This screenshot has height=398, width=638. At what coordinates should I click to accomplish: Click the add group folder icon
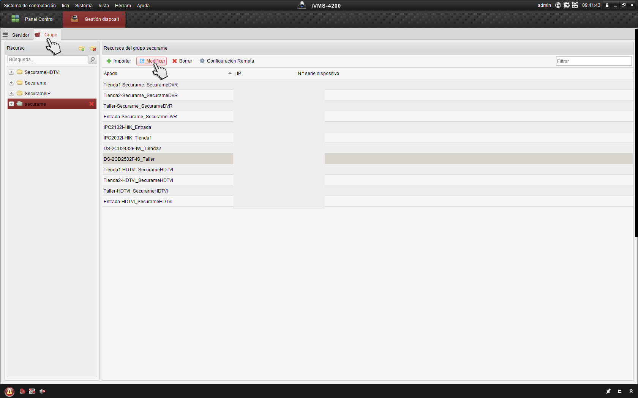pos(81,48)
